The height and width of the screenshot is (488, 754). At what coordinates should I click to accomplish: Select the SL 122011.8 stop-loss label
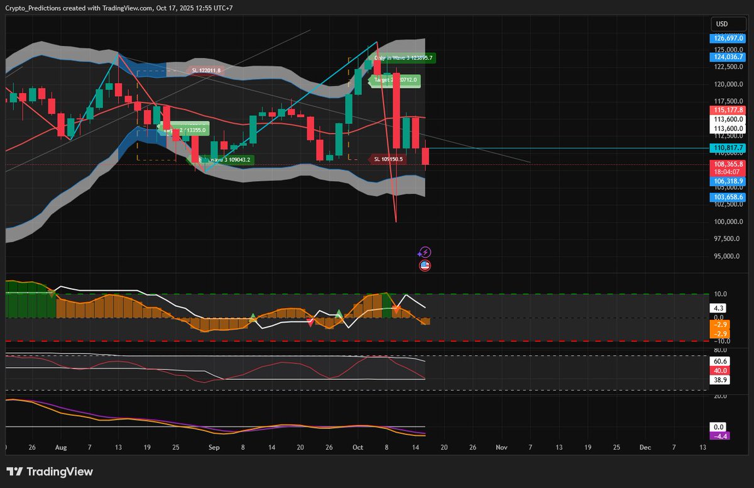(x=206, y=70)
